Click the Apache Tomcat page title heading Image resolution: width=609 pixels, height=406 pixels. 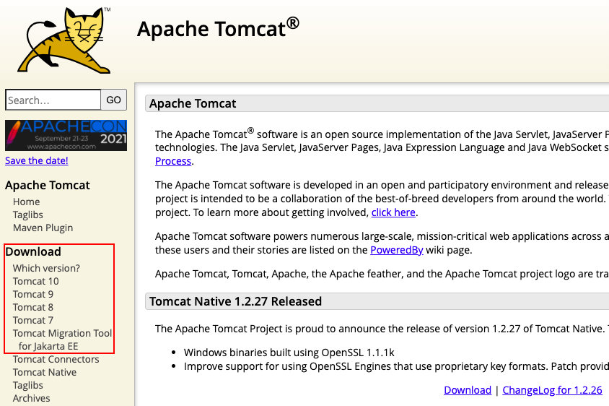pyautogui.click(x=219, y=29)
